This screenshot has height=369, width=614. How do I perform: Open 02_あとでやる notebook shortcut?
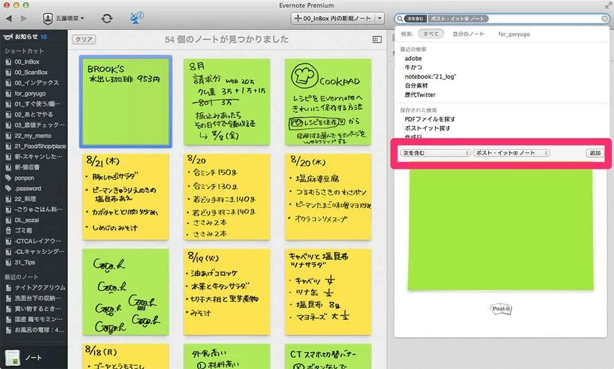(x=34, y=114)
